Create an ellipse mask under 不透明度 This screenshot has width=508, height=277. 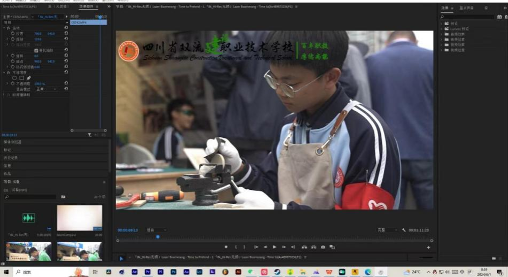(14, 78)
